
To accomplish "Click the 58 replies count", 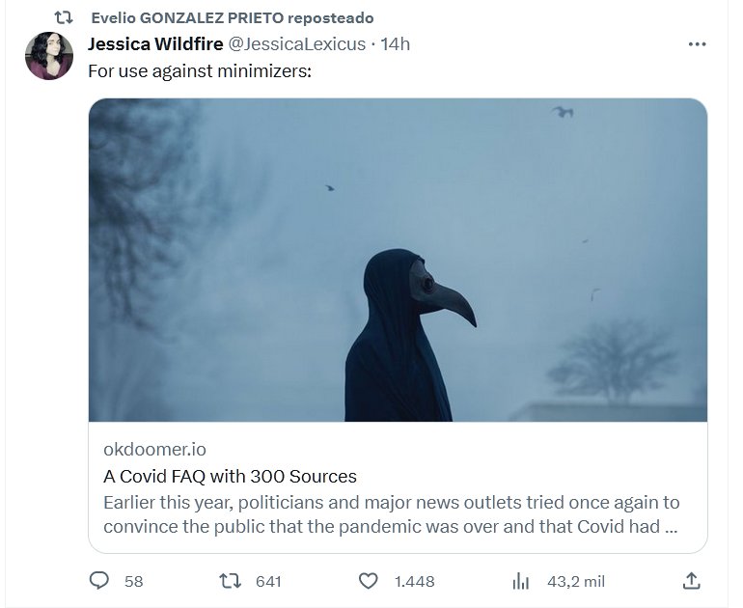I will [x=134, y=581].
